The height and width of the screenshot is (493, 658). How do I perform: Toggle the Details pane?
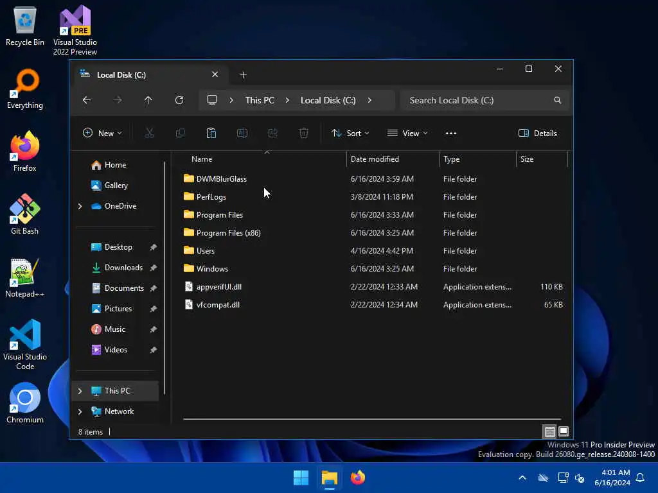(x=538, y=134)
